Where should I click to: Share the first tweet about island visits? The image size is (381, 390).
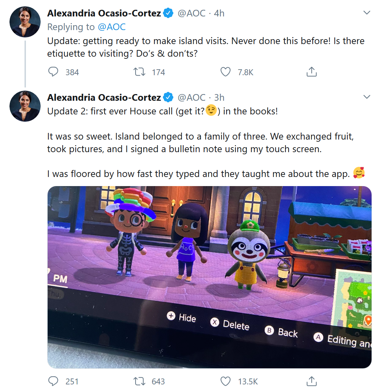tap(311, 72)
